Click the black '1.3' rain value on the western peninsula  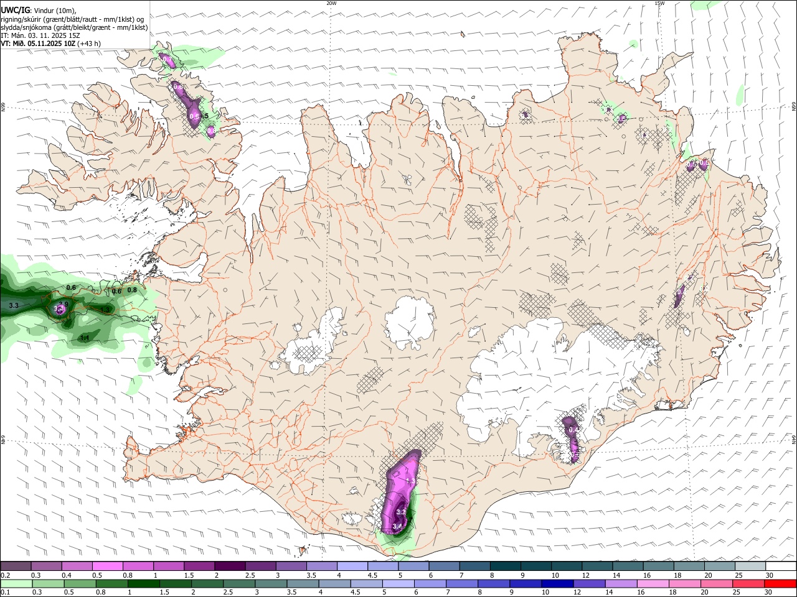coord(105,309)
